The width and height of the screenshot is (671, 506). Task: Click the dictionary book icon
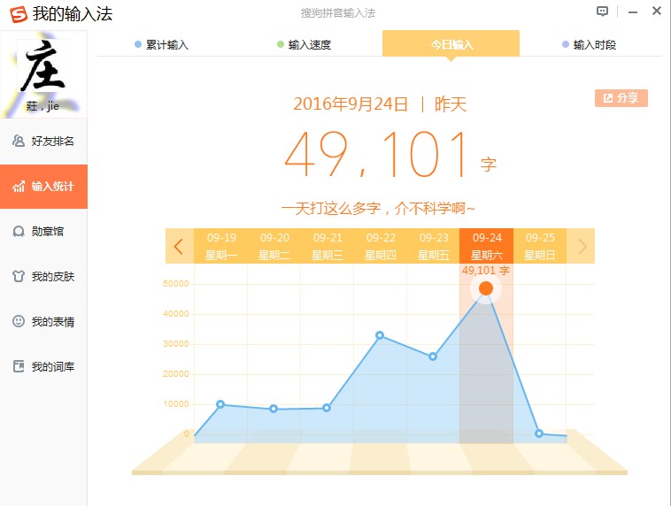click(19, 366)
